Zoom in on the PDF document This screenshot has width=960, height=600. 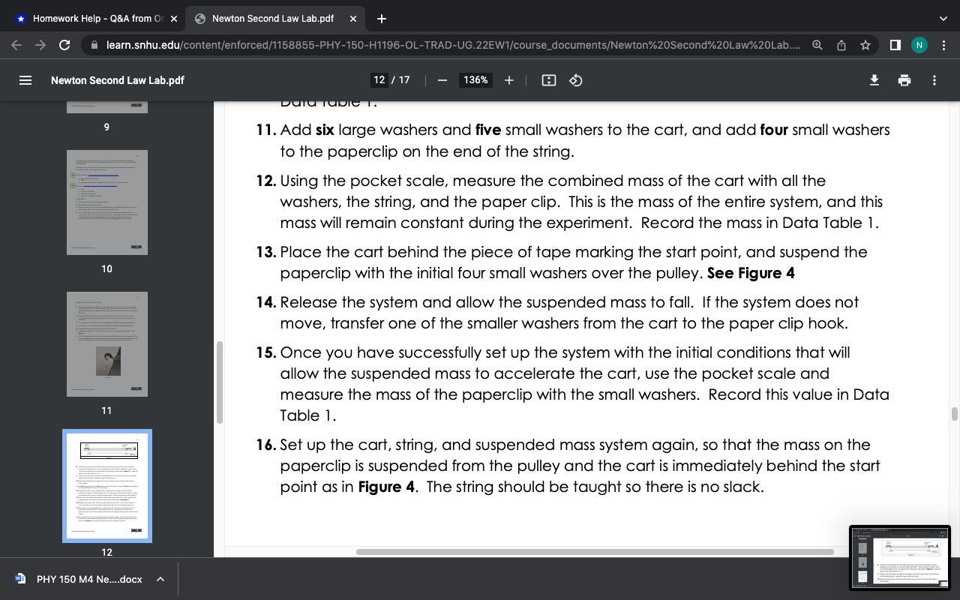[x=509, y=80]
